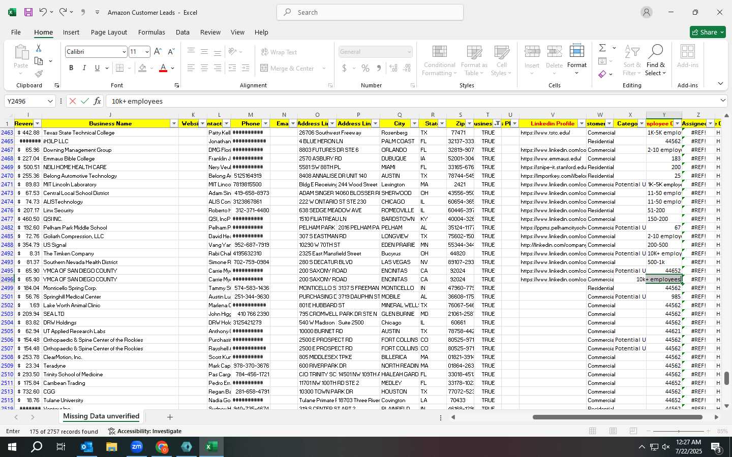Cancel formula entry with X icon
Screen dimensions: 732x457
73,101
